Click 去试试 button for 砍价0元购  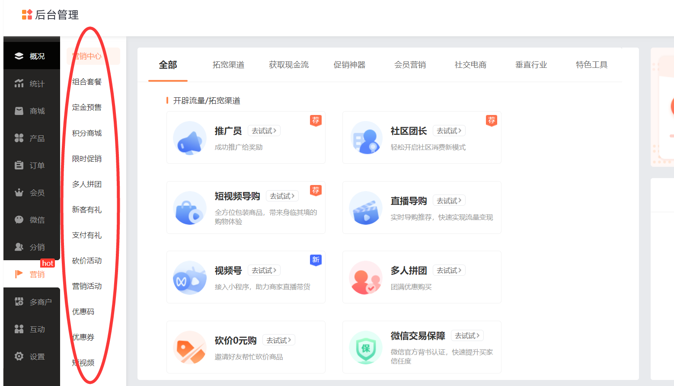[279, 340]
